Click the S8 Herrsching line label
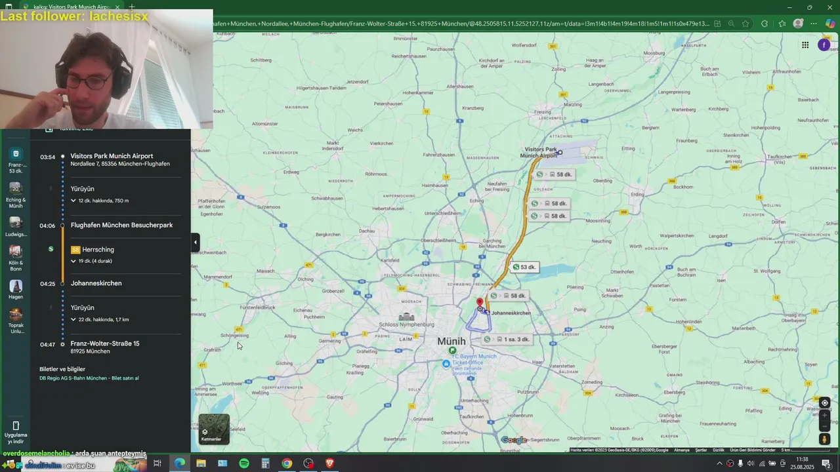Viewport: 840px width, 472px height. (x=93, y=250)
